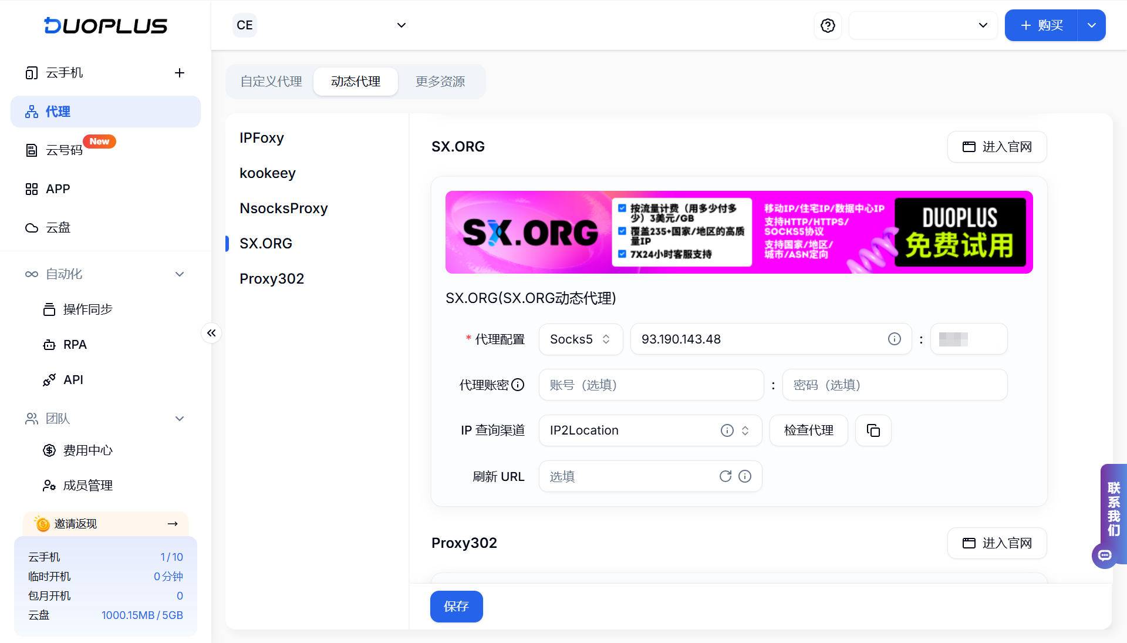Click the 邀请返现 invite banner
This screenshot has height=643, width=1127.
click(x=106, y=524)
